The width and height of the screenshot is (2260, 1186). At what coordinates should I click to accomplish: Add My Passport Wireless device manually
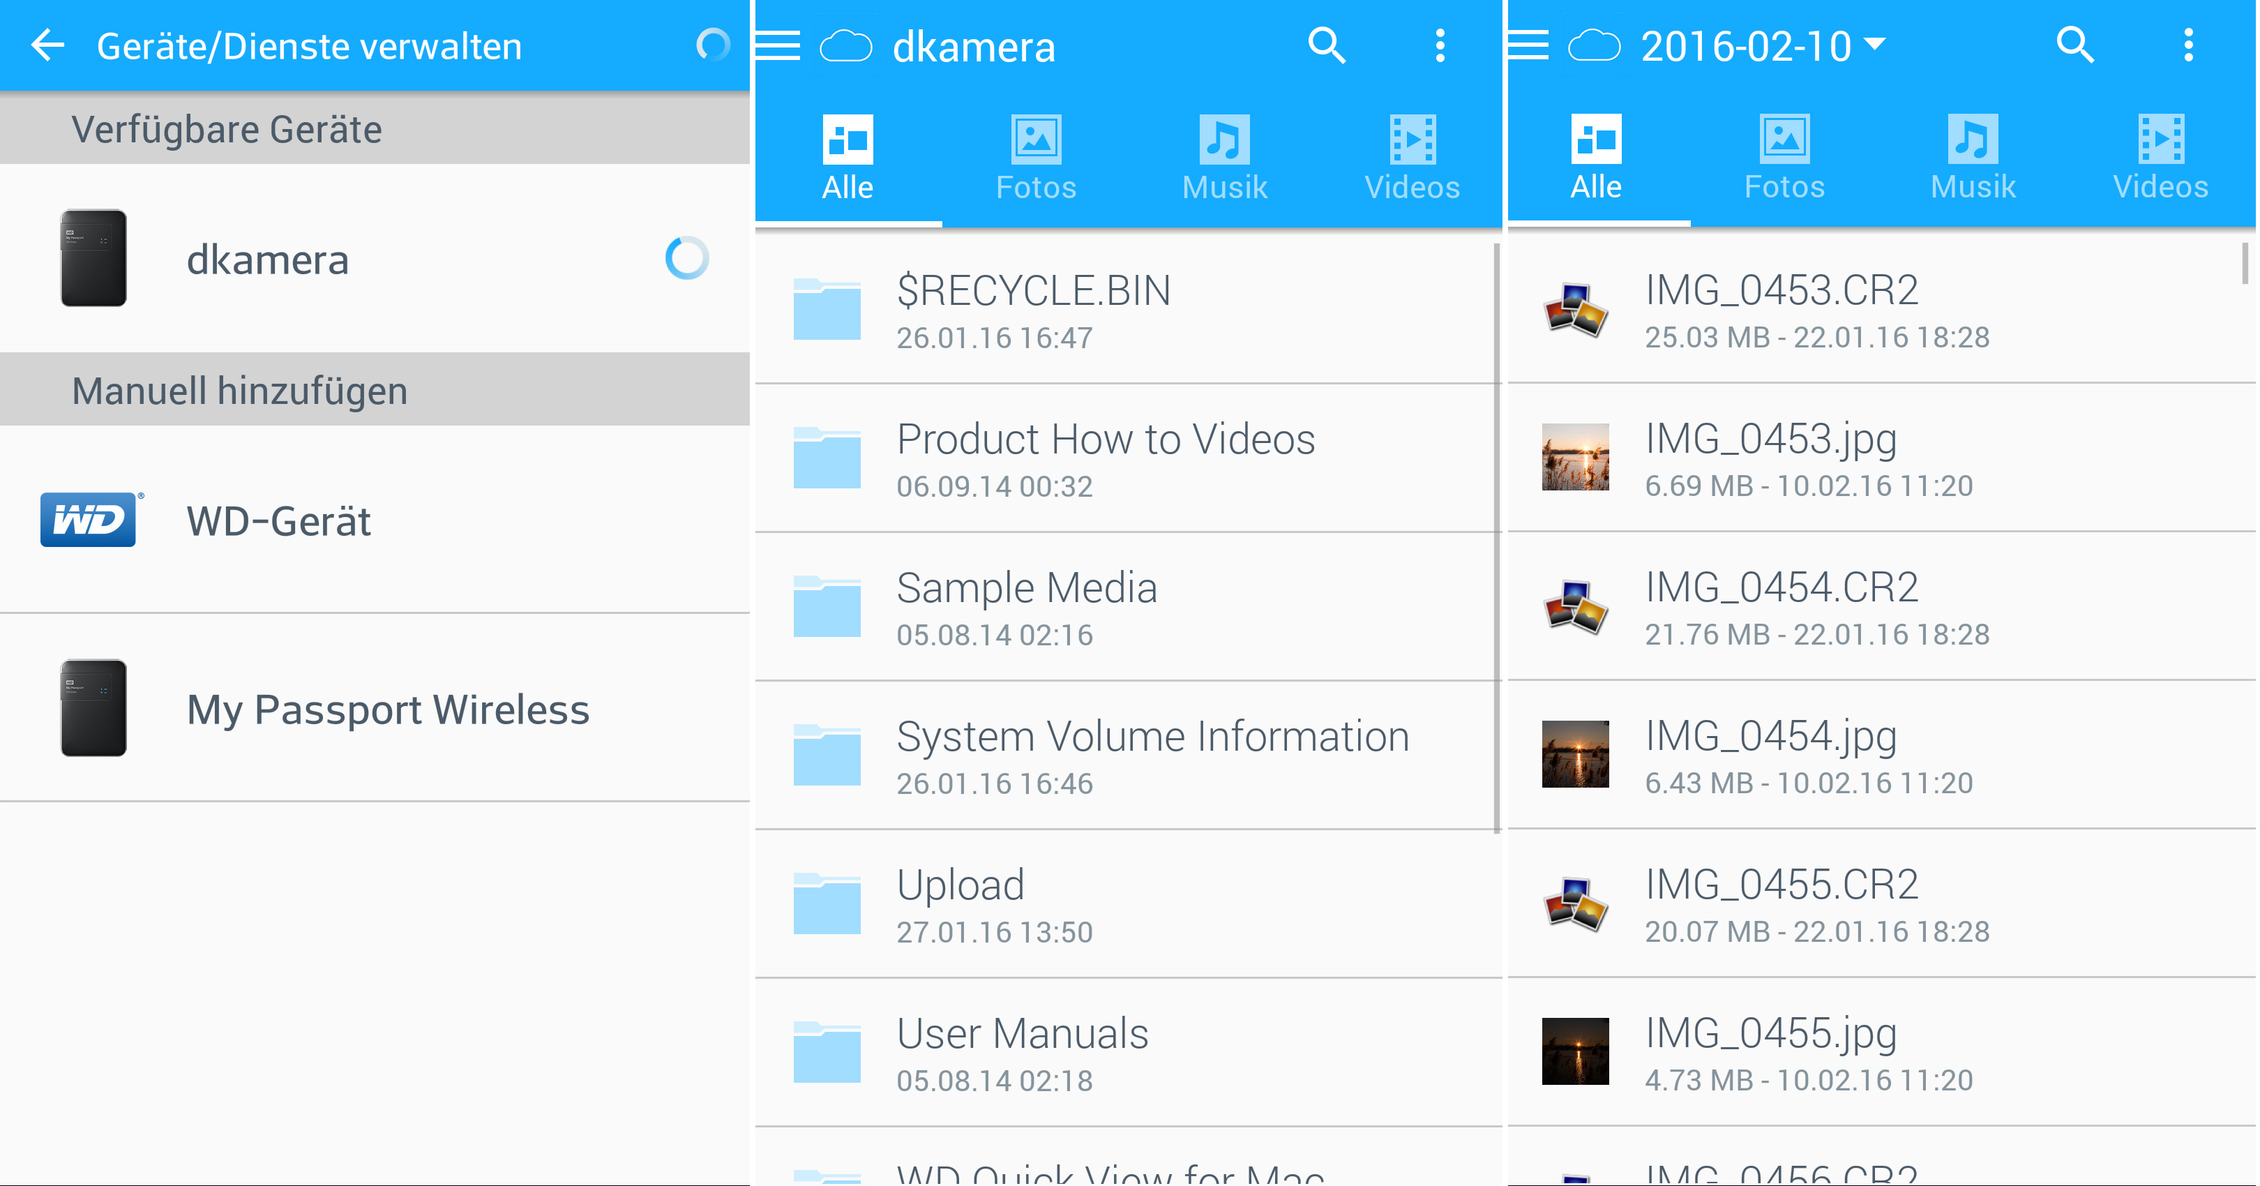coord(387,709)
